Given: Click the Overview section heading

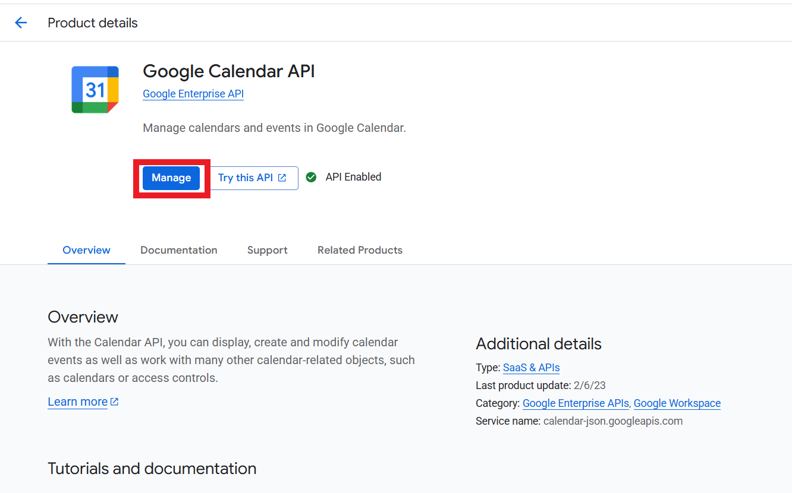Looking at the screenshot, I should pyautogui.click(x=83, y=317).
